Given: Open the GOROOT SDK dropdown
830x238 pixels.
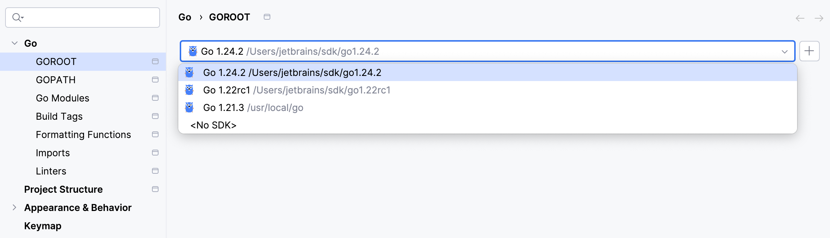Looking at the screenshot, I should [784, 52].
